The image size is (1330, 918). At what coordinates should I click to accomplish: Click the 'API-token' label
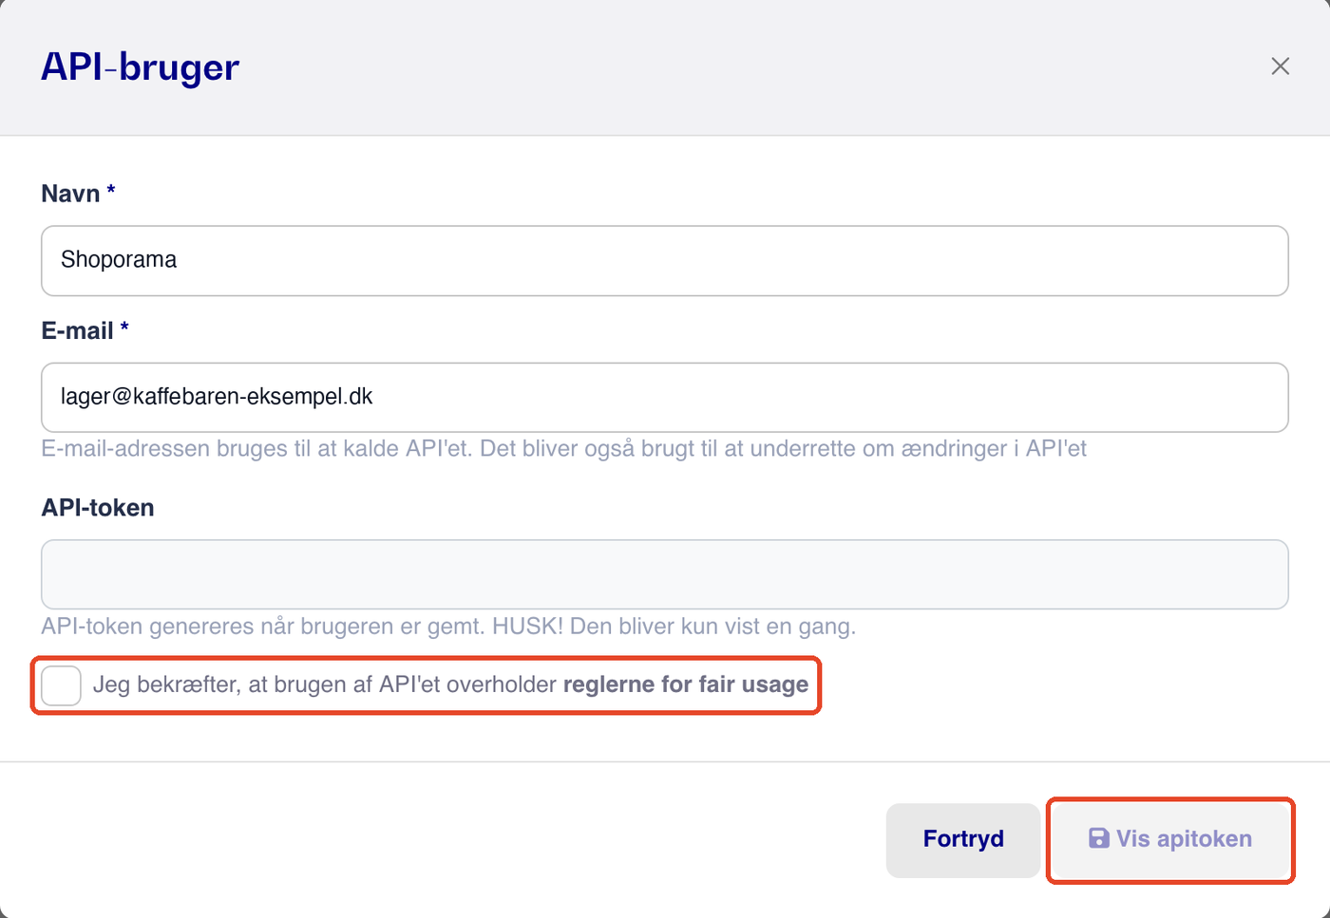(98, 508)
